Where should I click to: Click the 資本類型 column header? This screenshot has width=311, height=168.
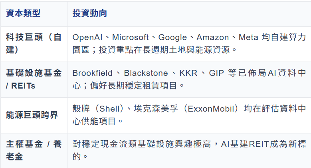click(23, 13)
